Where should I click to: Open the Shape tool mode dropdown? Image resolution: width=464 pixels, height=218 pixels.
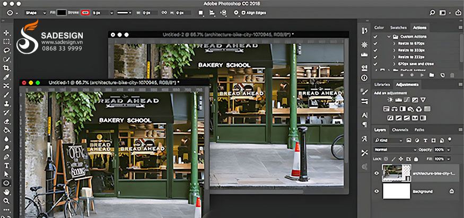click(x=35, y=13)
